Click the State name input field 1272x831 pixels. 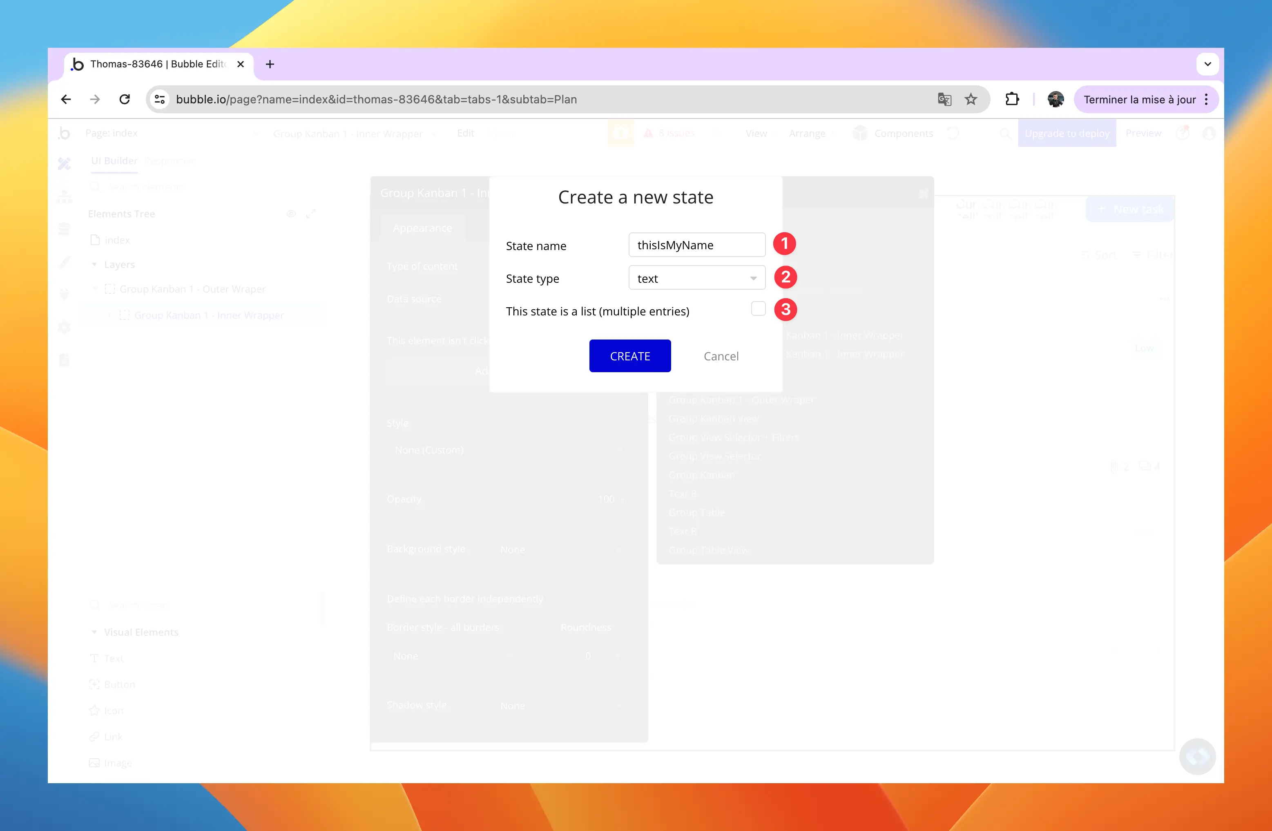click(696, 245)
